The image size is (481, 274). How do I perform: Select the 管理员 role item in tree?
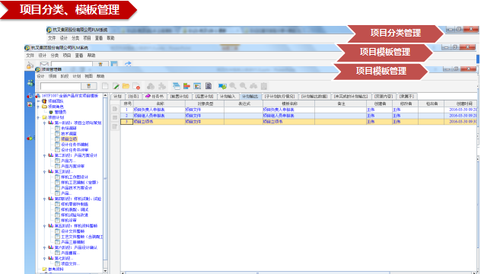pyautogui.click(x=60, y=112)
